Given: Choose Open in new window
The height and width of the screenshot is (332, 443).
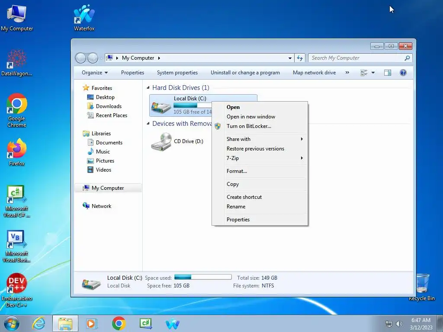Looking at the screenshot, I should (x=260, y=117).
